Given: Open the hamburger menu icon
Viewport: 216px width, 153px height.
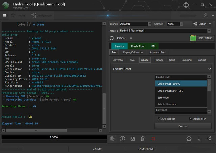Looking at the screenshot, I should tap(4, 15).
